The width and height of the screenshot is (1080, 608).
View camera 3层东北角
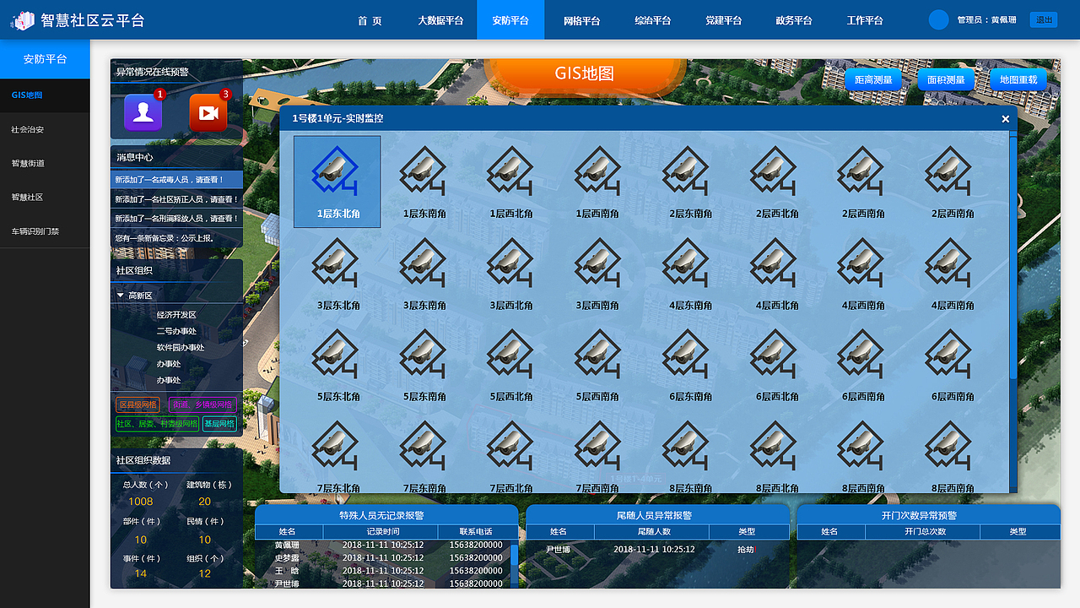pyautogui.click(x=337, y=274)
